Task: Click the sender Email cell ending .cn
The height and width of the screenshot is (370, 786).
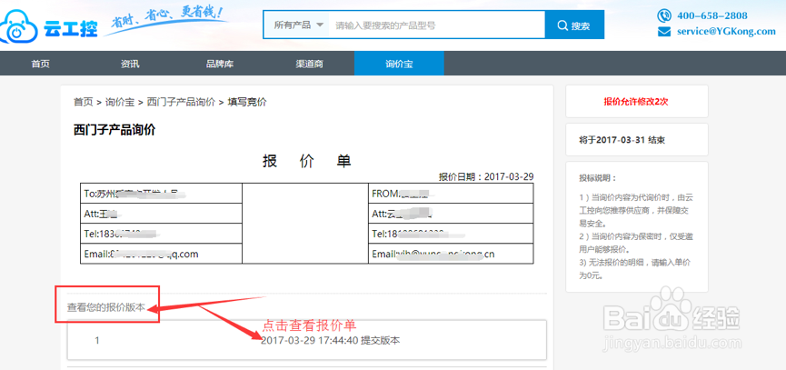Action: point(451,254)
